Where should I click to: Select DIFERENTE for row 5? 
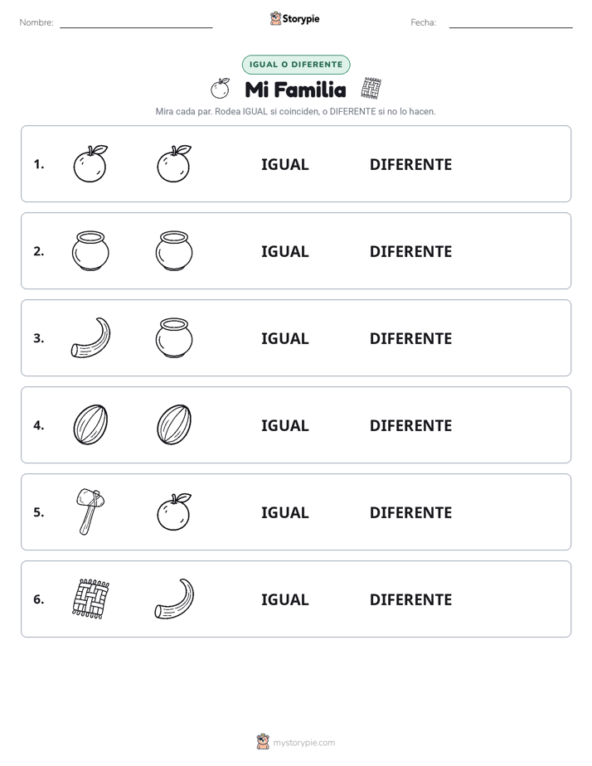pyautogui.click(x=410, y=512)
